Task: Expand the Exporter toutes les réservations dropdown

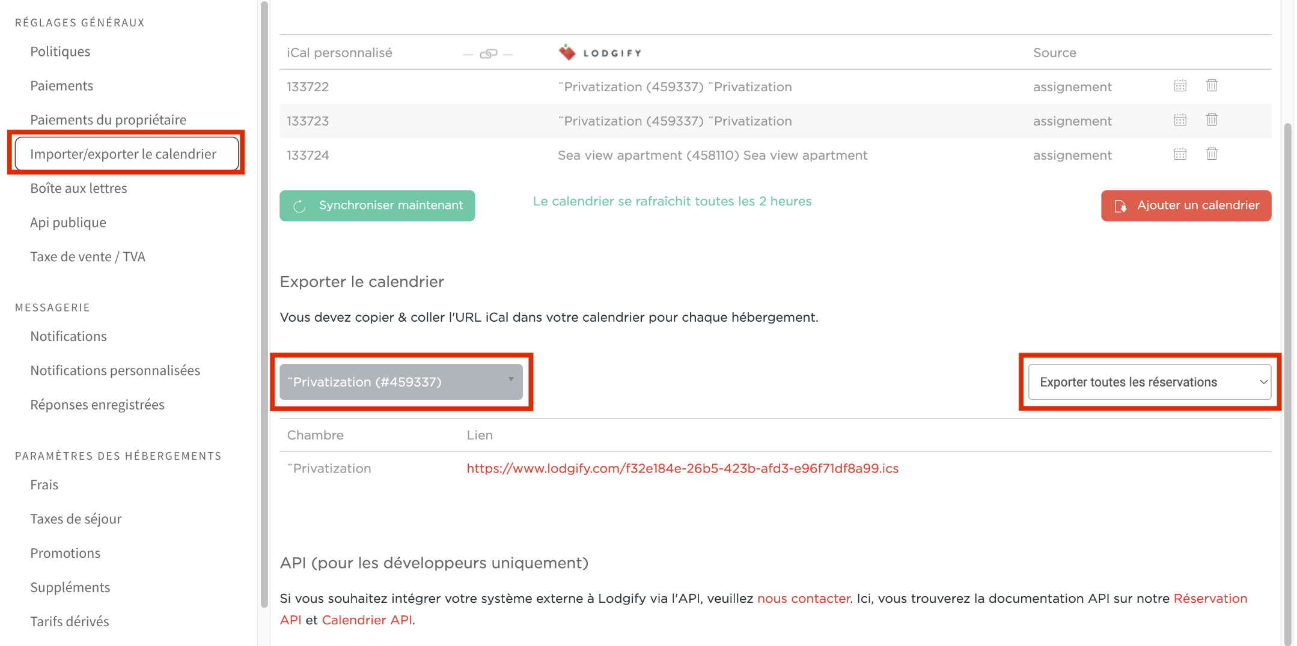Action: point(1149,382)
